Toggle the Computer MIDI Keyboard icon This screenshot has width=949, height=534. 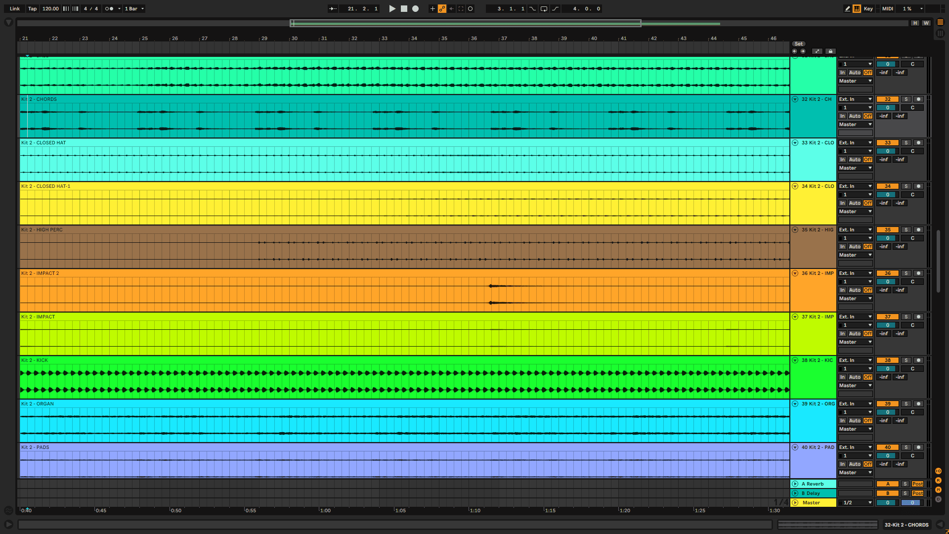857,8
